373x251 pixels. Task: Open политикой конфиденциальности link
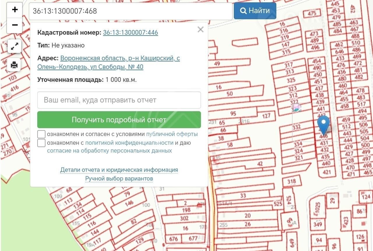(129, 143)
